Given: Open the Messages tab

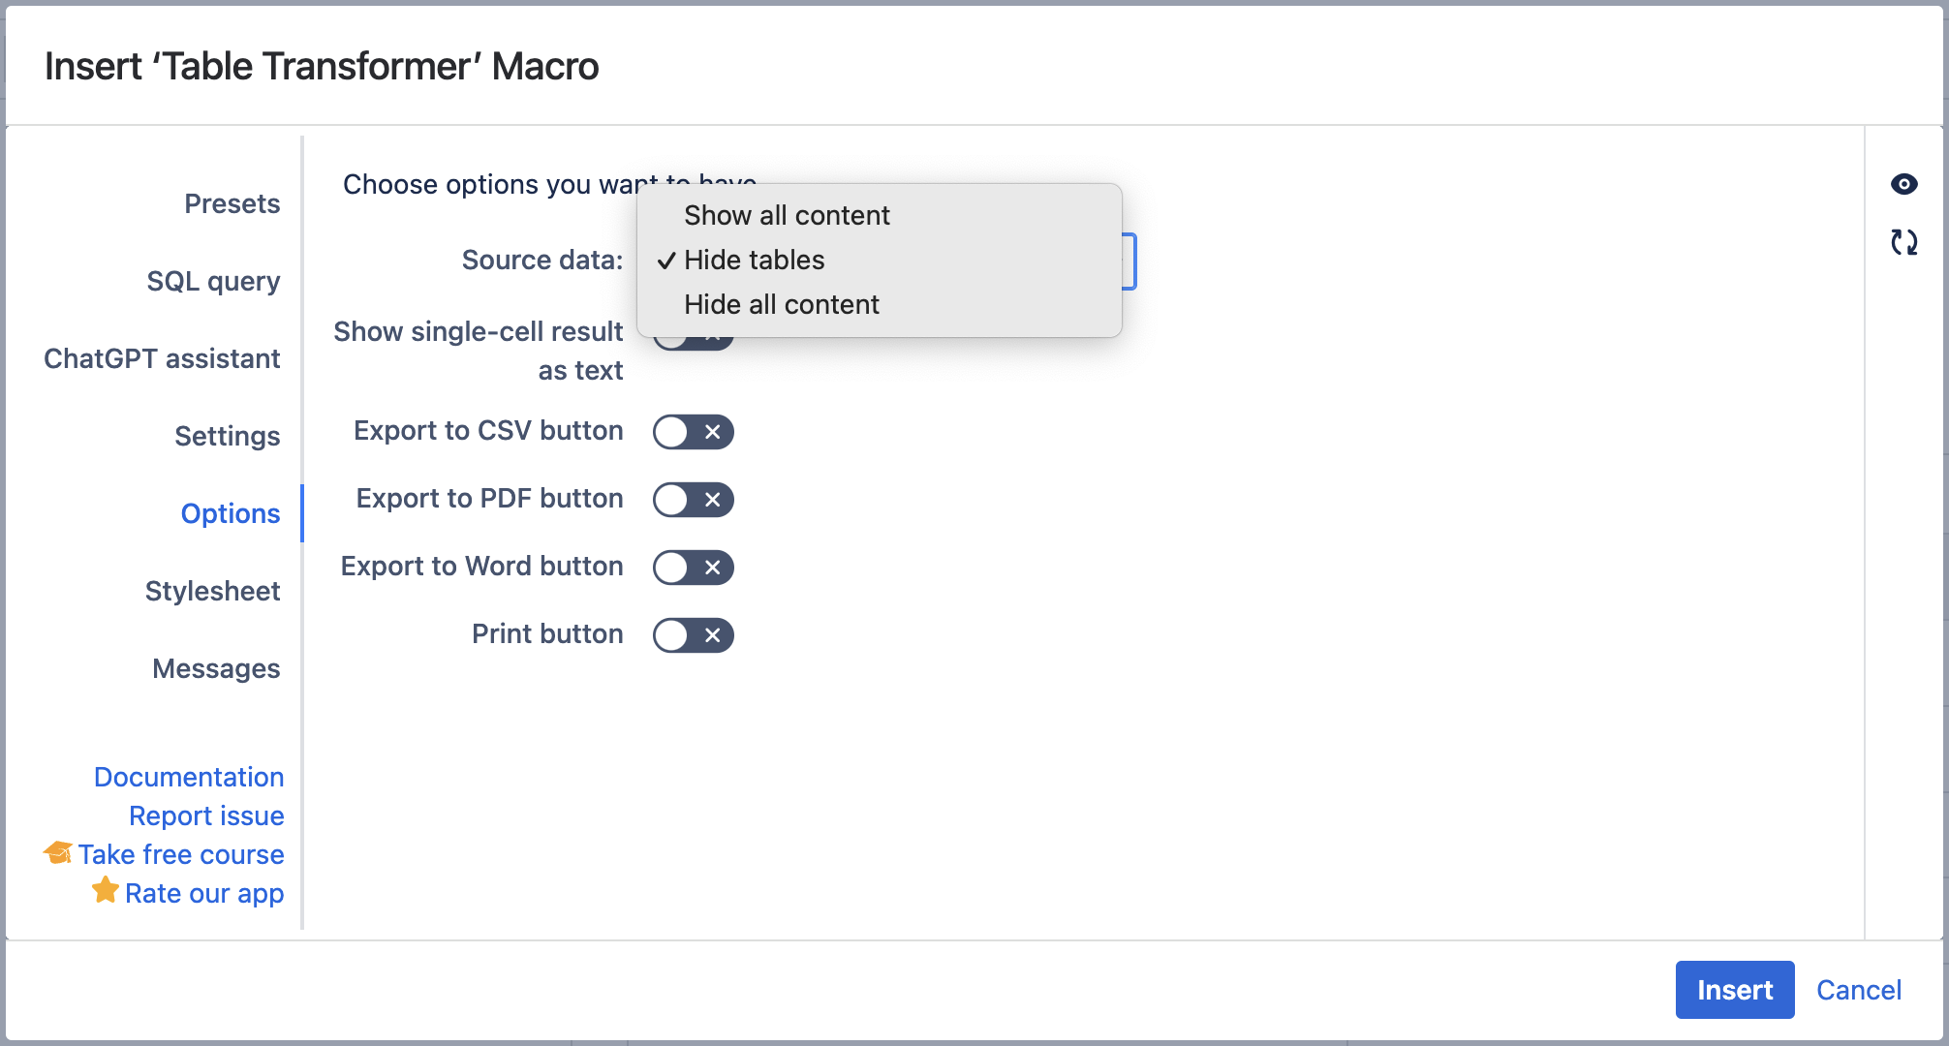Looking at the screenshot, I should coord(216,668).
